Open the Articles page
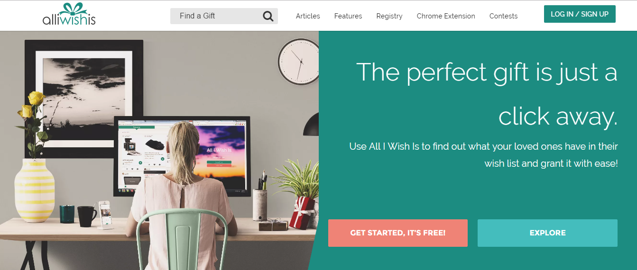The width and height of the screenshot is (637, 270). point(308,16)
